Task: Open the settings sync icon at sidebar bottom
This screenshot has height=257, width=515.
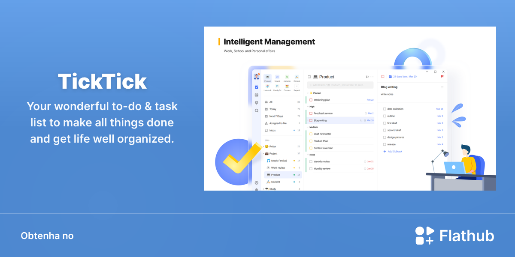Action: click(x=257, y=183)
